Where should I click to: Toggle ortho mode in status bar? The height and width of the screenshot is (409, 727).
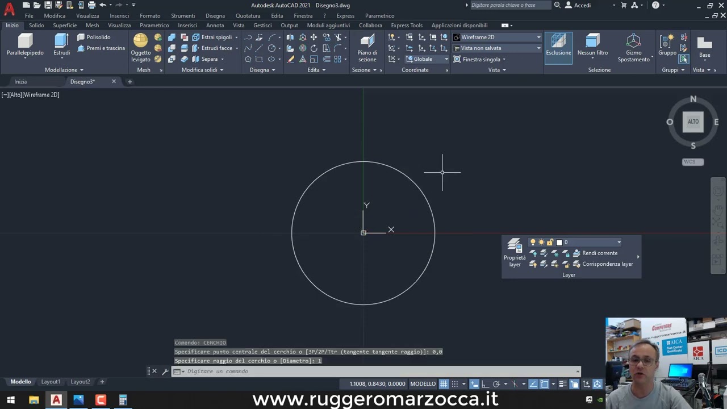(485, 384)
